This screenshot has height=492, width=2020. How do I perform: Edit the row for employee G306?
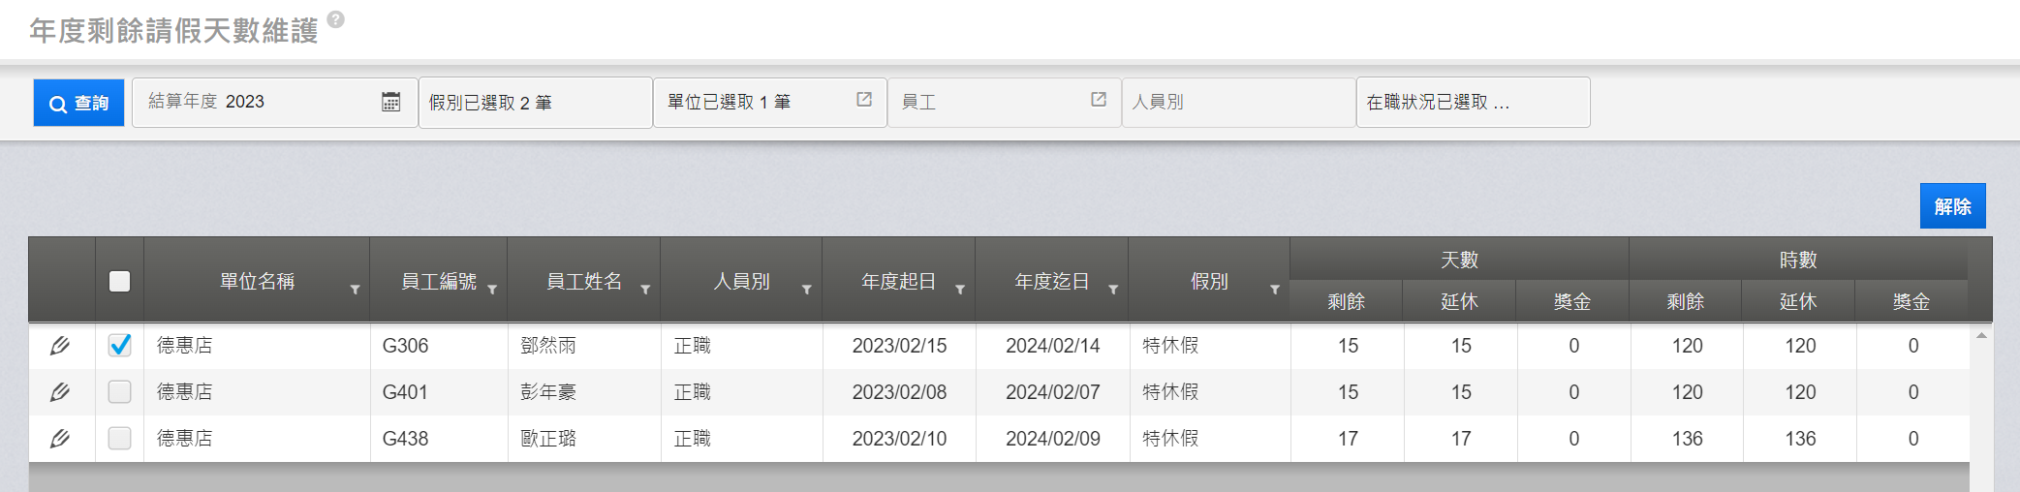pyautogui.click(x=60, y=346)
